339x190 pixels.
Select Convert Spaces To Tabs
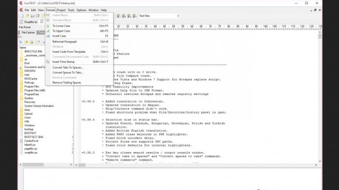(x=79, y=73)
